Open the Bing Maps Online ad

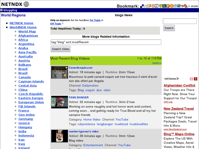pyautogui.click(x=179, y=134)
